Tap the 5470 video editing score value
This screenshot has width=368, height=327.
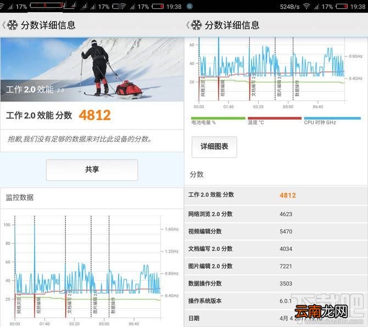click(x=286, y=232)
